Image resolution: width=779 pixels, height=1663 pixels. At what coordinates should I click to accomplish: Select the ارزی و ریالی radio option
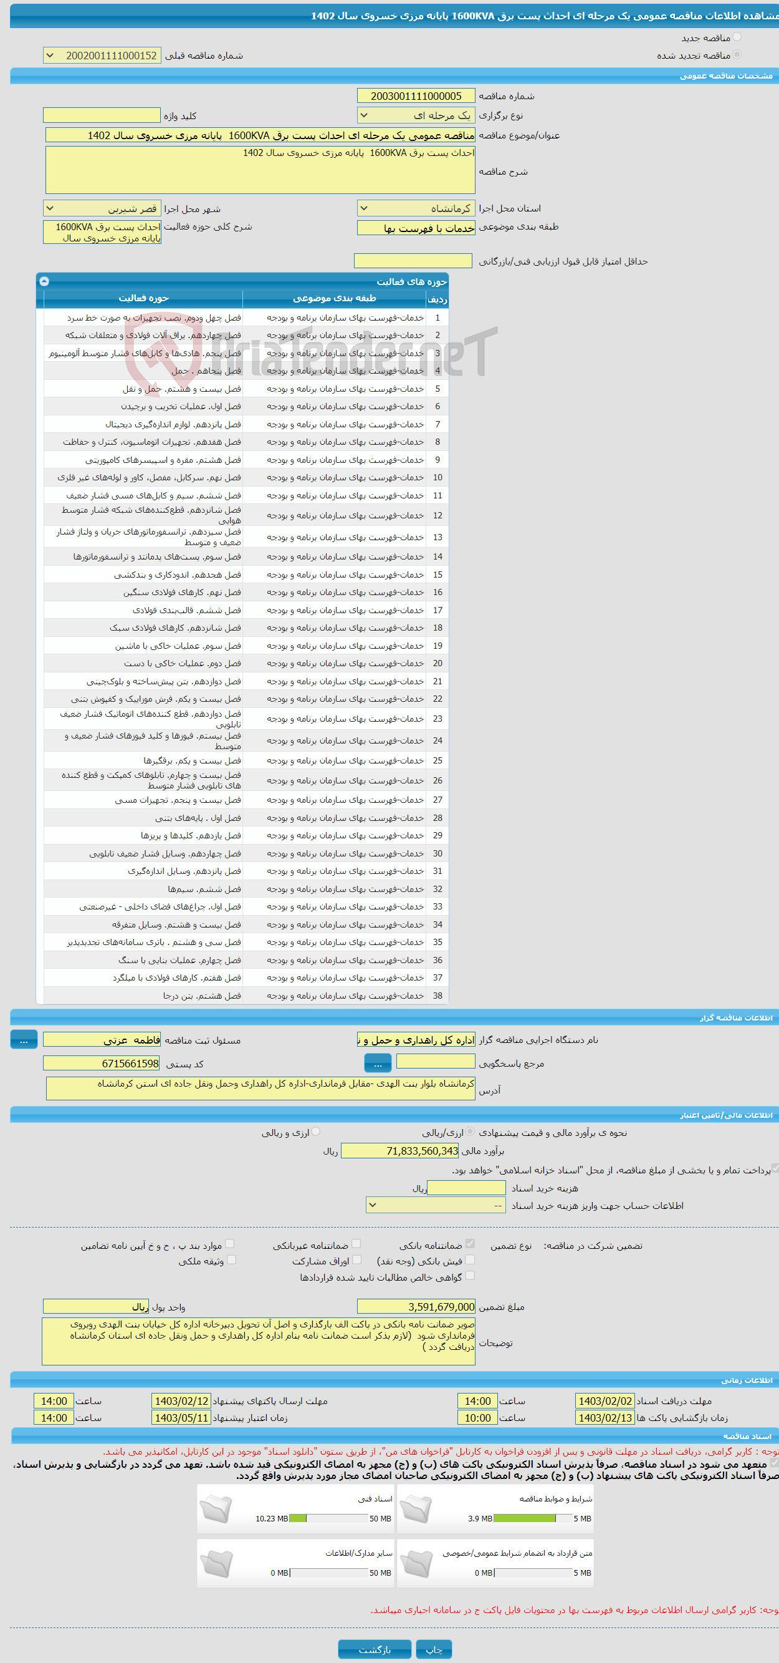tap(316, 1132)
